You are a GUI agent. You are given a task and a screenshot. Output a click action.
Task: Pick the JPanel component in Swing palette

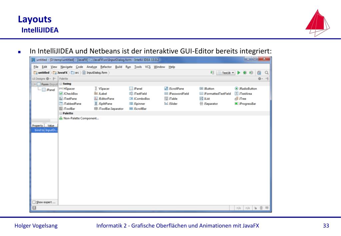[136, 89]
